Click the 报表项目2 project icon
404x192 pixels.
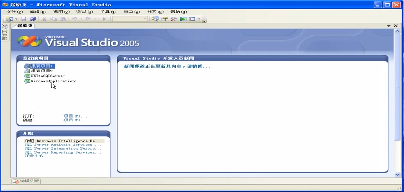click(27, 71)
